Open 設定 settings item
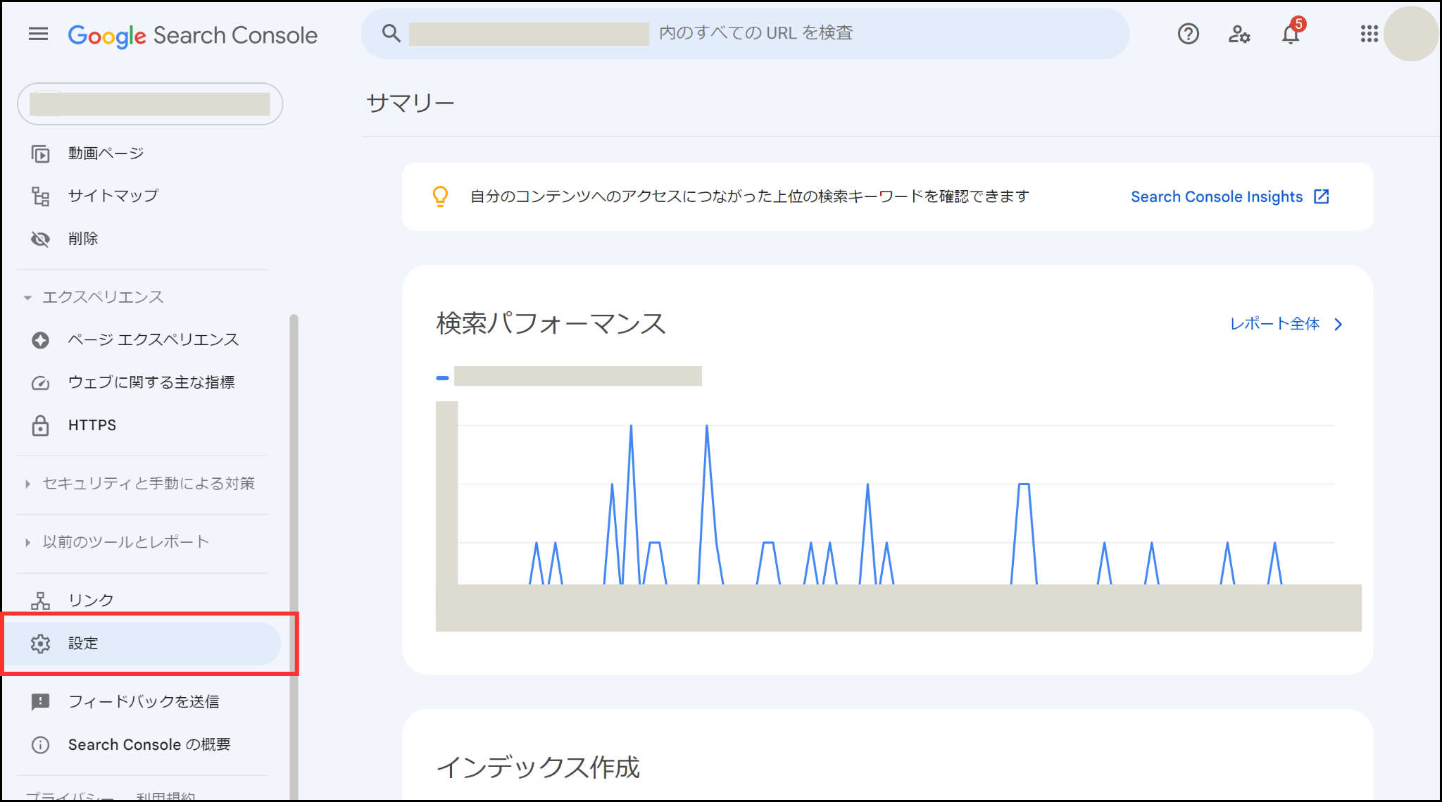The image size is (1442, 802). 143,644
